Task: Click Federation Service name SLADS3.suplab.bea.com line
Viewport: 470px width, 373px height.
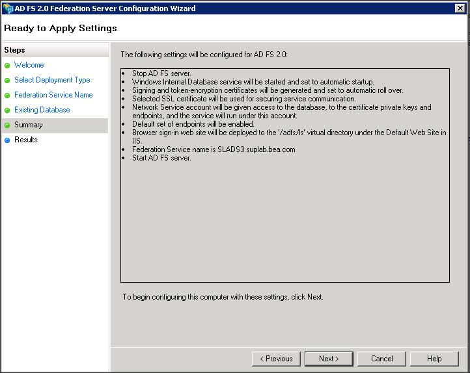Action: (214, 149)
